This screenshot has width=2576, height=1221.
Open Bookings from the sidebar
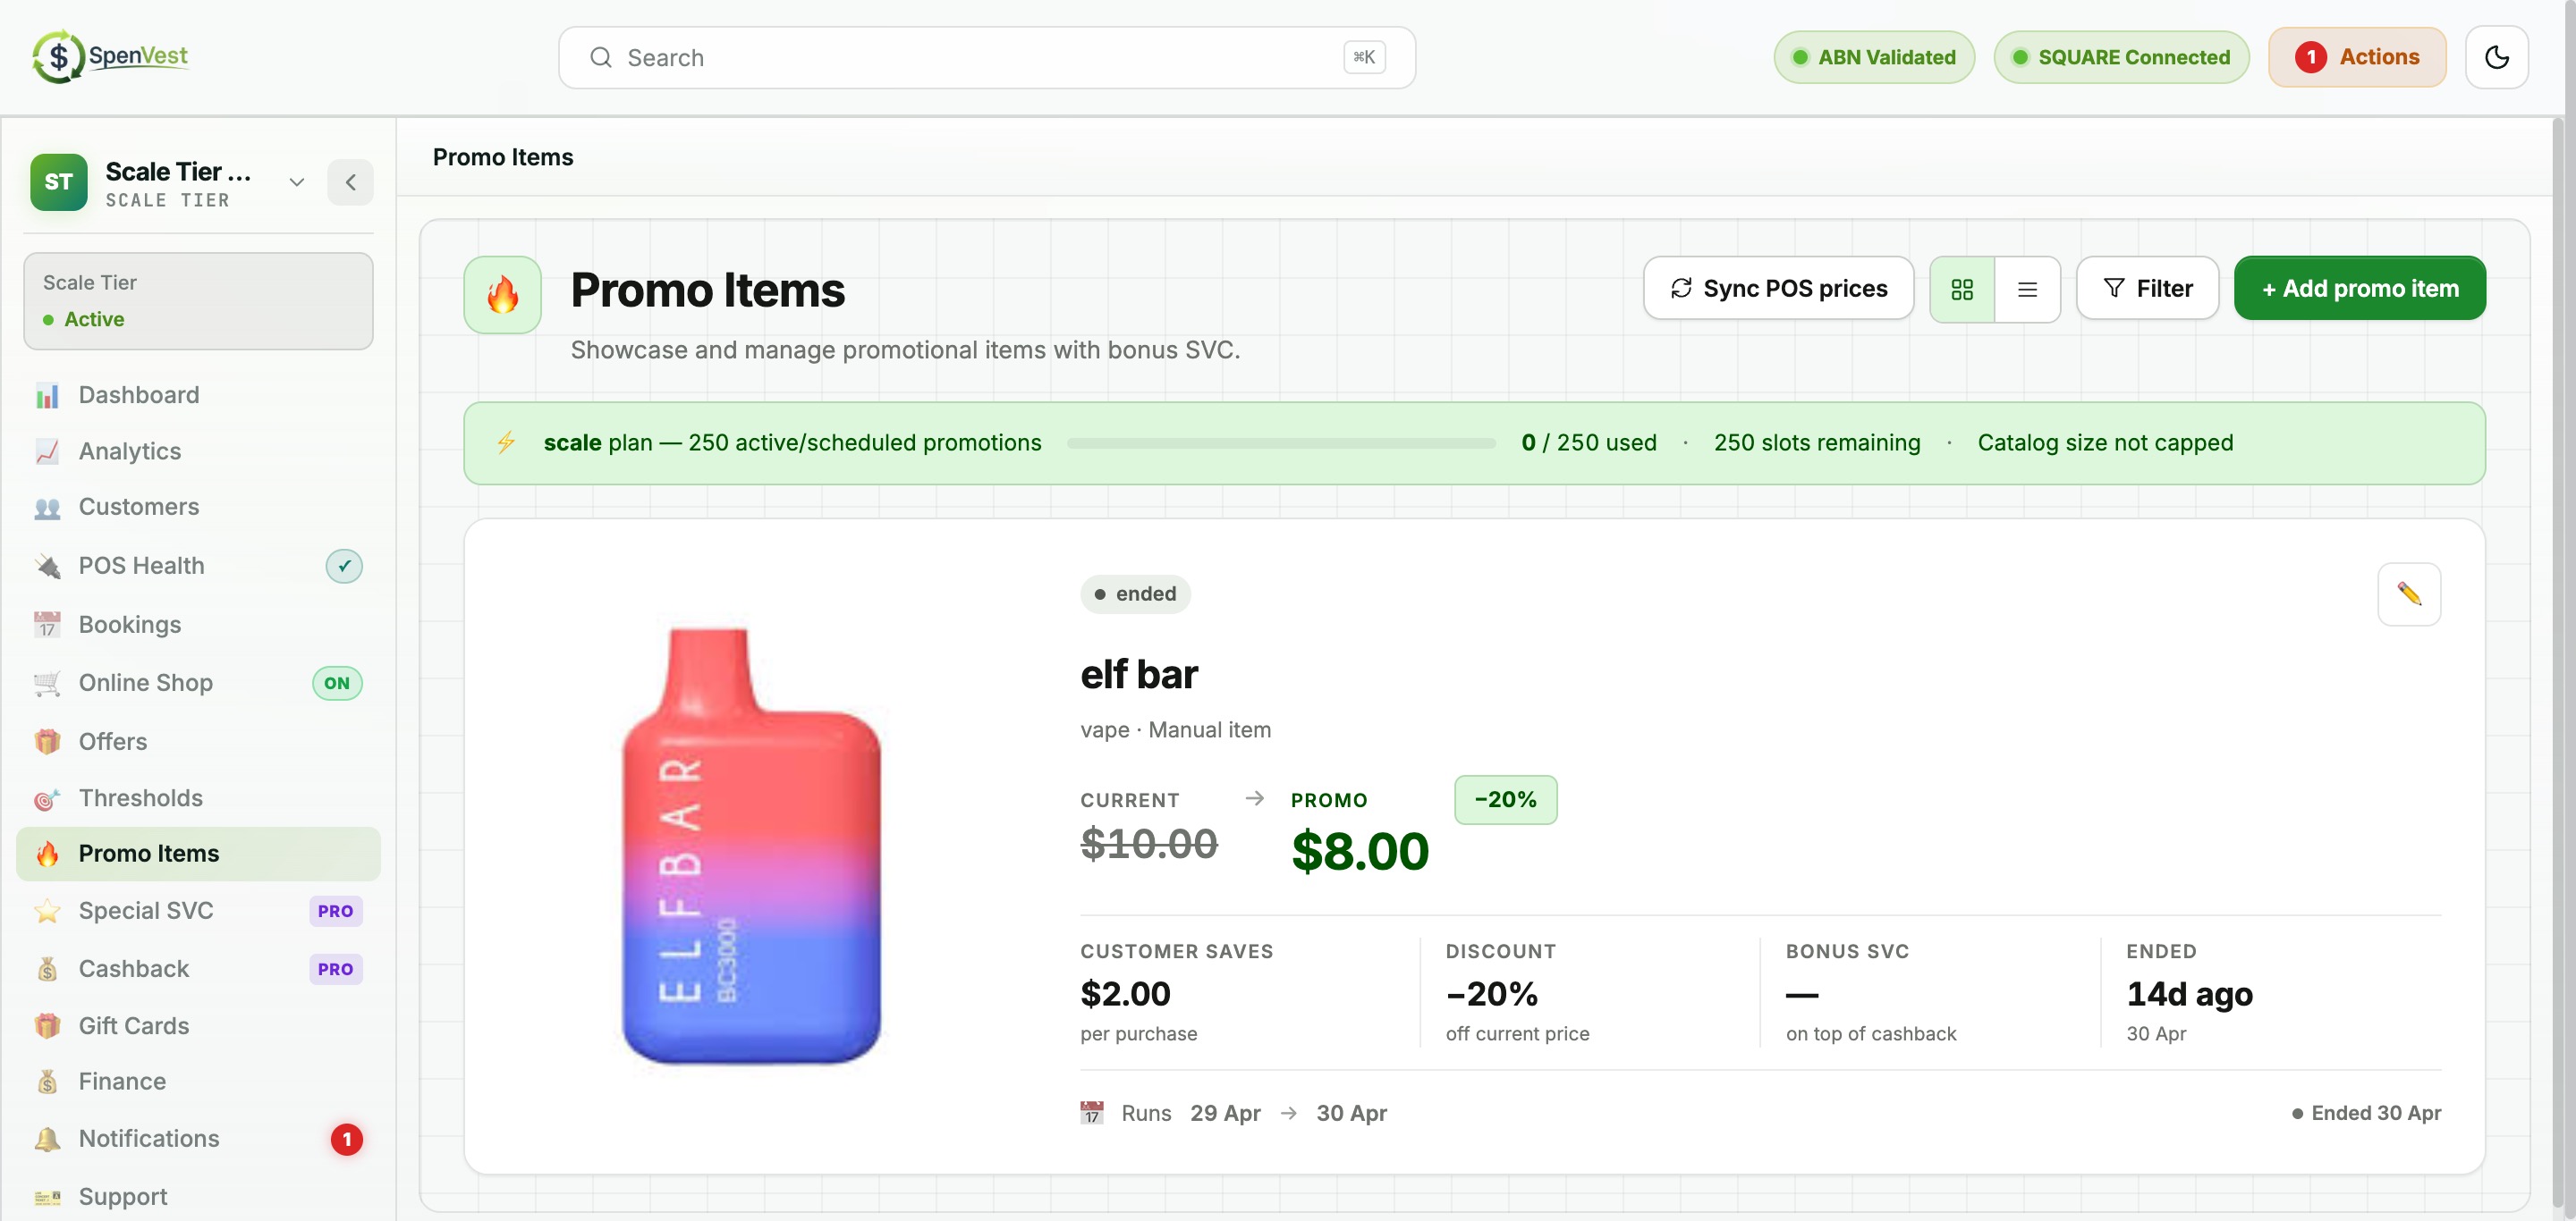pyautogui.click(x=198, y=625)
